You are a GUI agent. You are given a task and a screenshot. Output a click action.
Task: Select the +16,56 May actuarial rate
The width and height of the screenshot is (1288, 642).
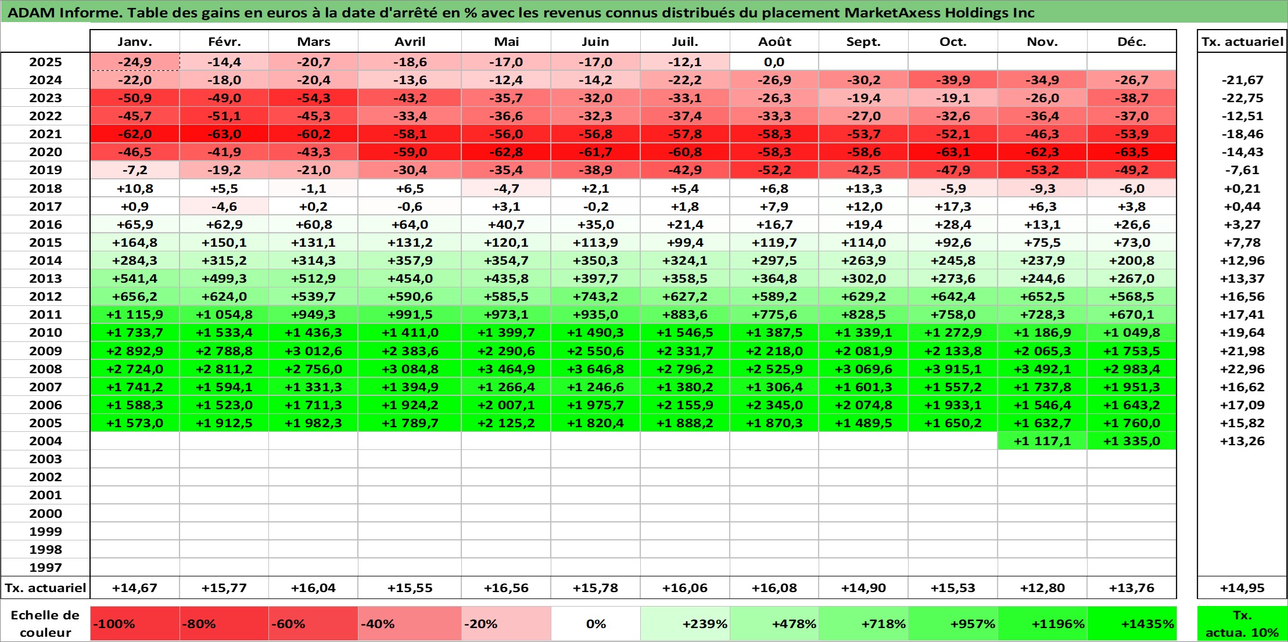coord(507,588)
